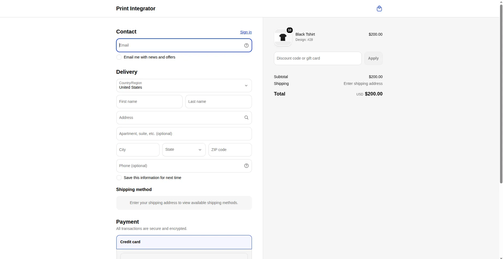Click the All transactions are secure text
Screen dimensions: 503x259
[151, 229]
